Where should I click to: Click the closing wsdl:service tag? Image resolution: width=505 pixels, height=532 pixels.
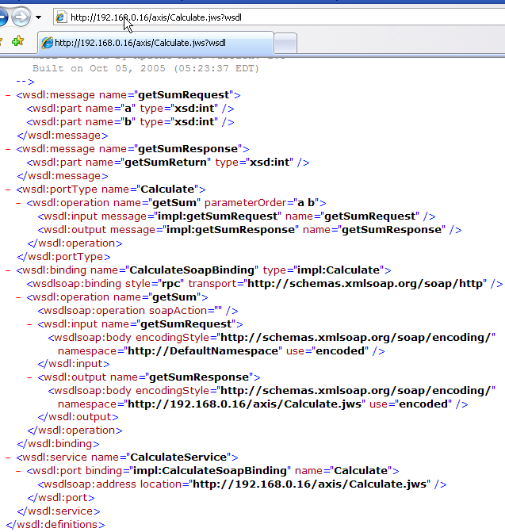tap(59, 511)
